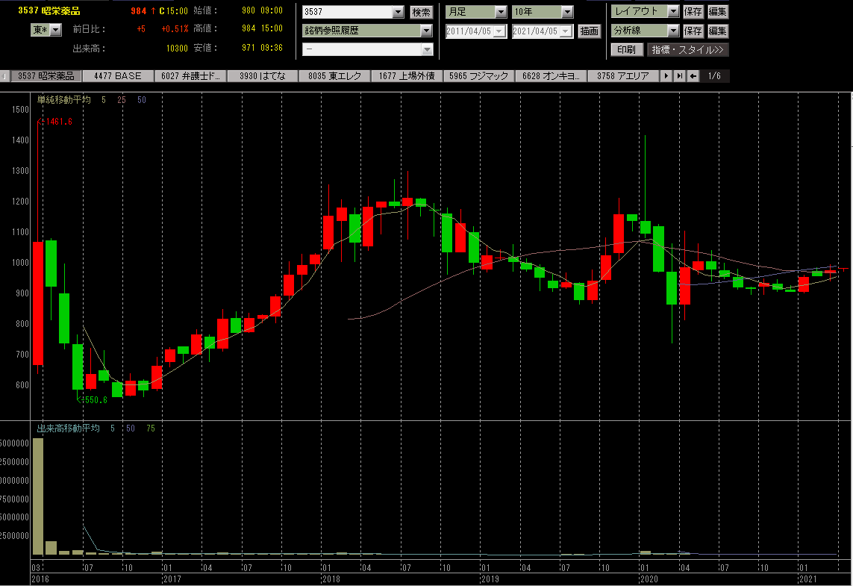This screenshot has width=853, height=586.
Task: Switch to the 4477 BASE tab
Action: coord(118,76)
